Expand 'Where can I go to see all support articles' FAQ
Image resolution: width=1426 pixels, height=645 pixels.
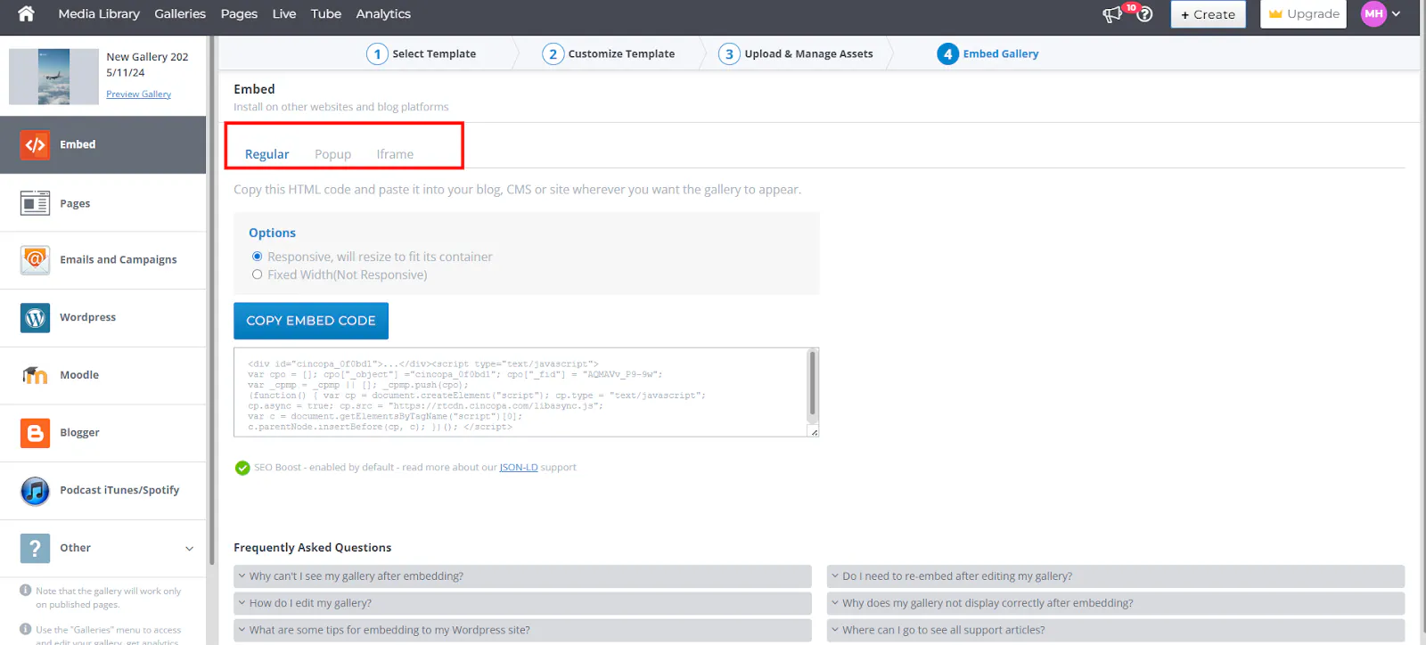coord(1116,630)
